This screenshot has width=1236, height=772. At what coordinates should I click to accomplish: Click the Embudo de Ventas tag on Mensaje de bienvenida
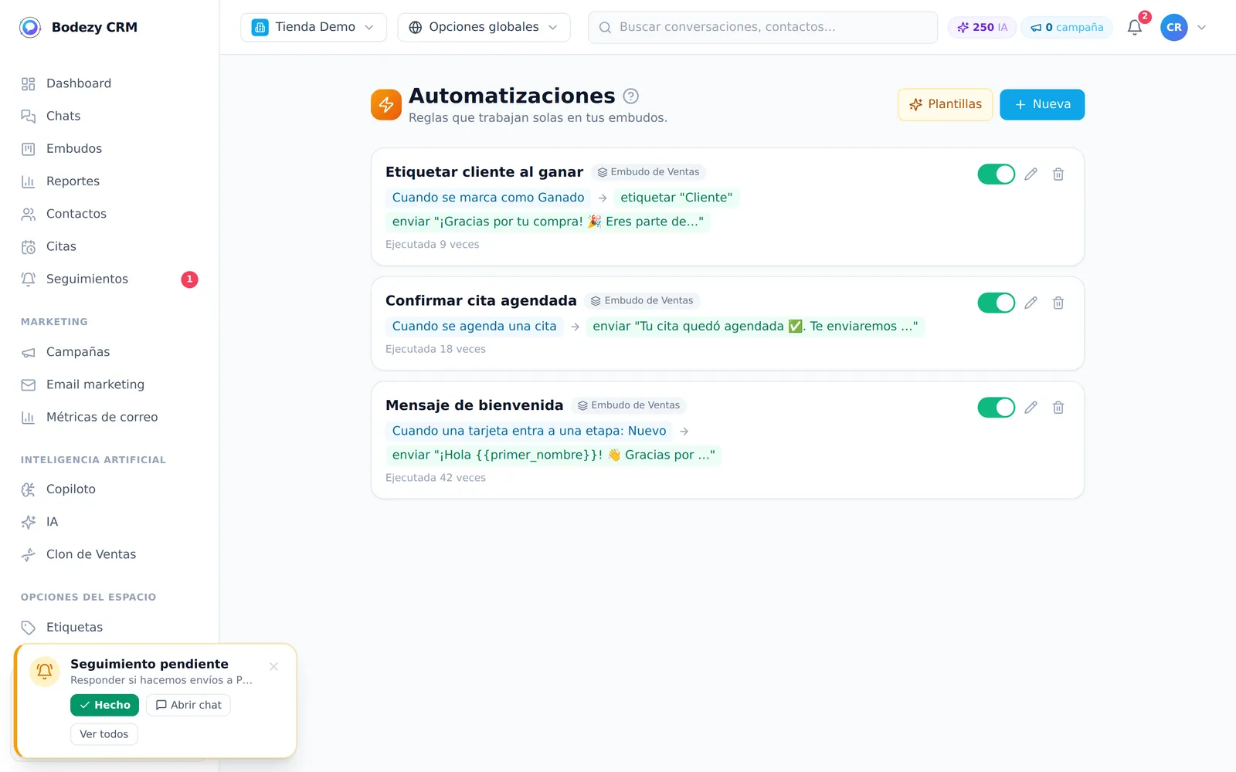(629, 405)
